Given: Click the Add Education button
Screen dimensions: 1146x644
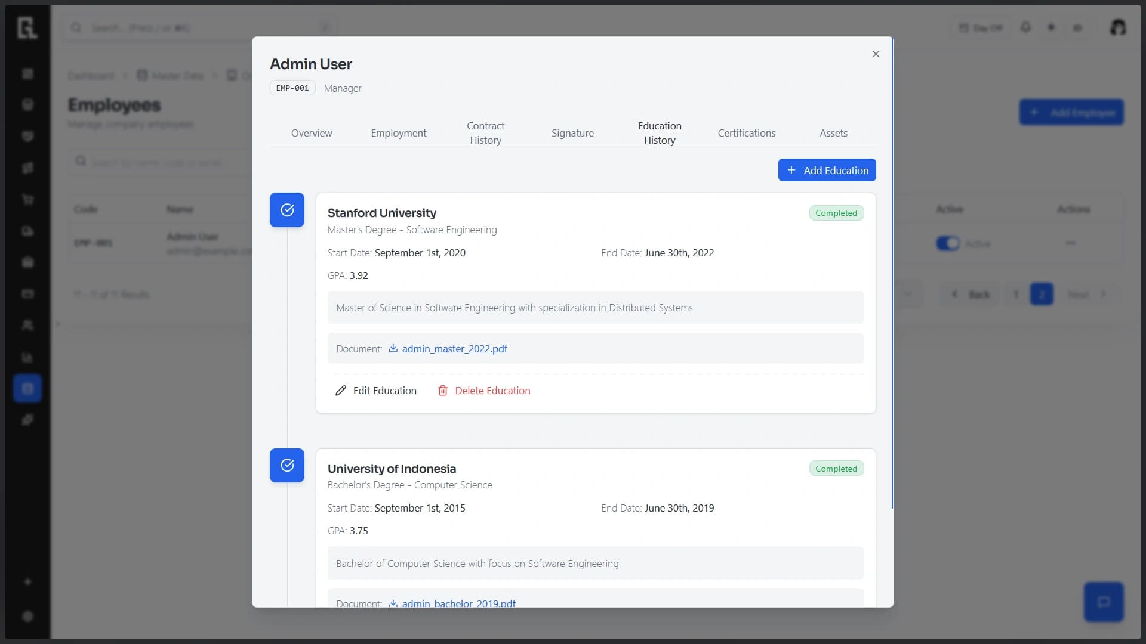Looking at the screenshot, I should tap(827, 170).
